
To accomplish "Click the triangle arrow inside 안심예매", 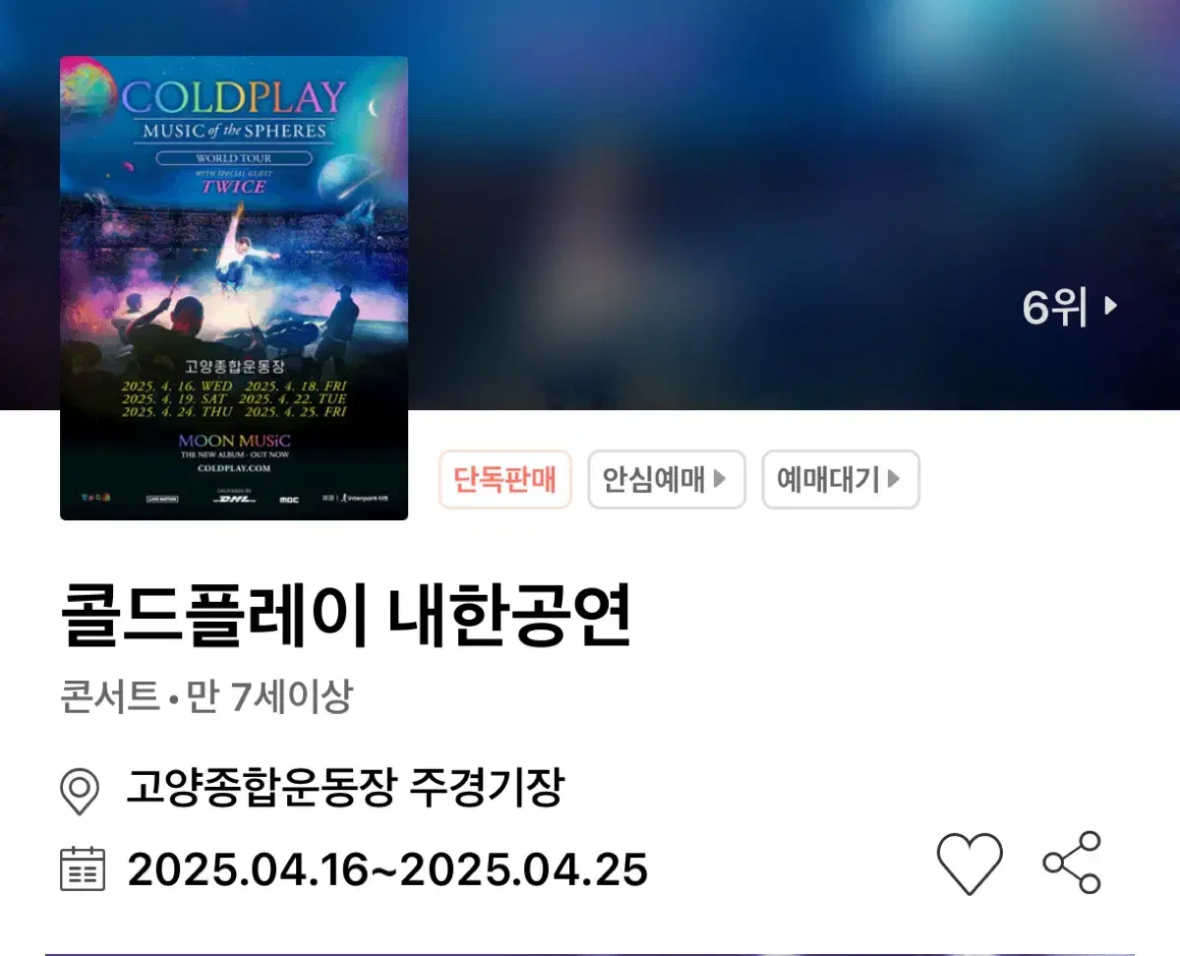I will 720,479.
